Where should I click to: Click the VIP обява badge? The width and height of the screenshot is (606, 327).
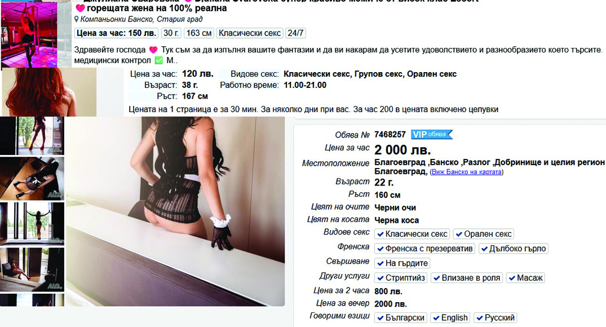click(x=431, y=135)
